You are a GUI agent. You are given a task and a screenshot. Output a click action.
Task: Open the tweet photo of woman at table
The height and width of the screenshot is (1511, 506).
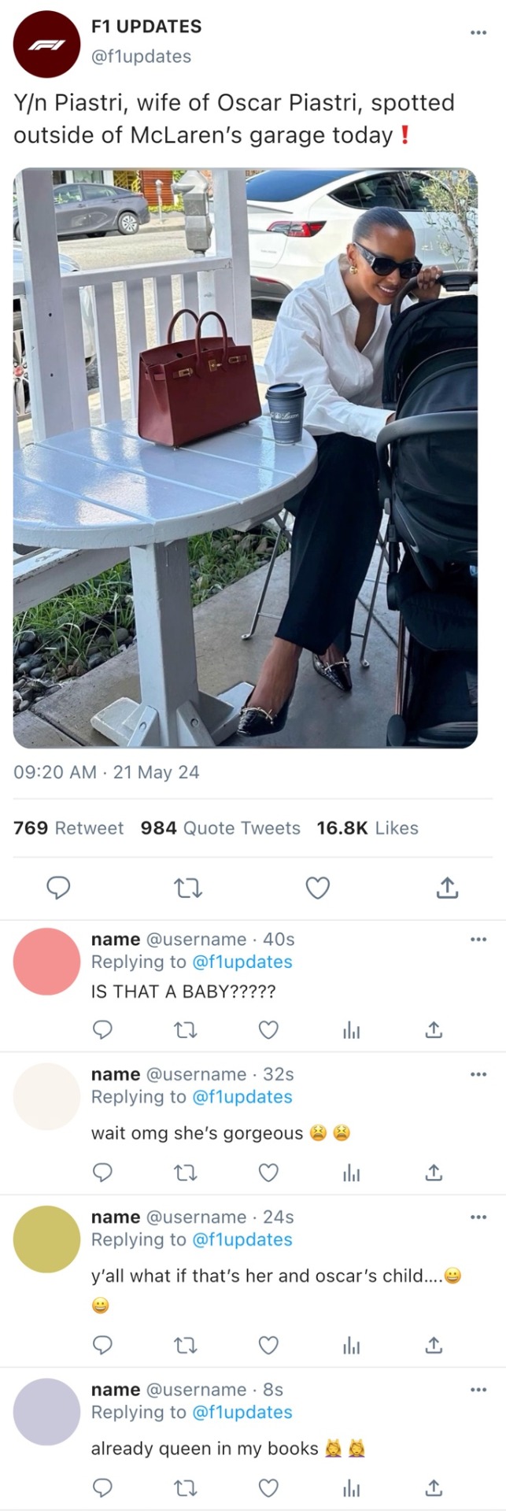tap(246, 457)
